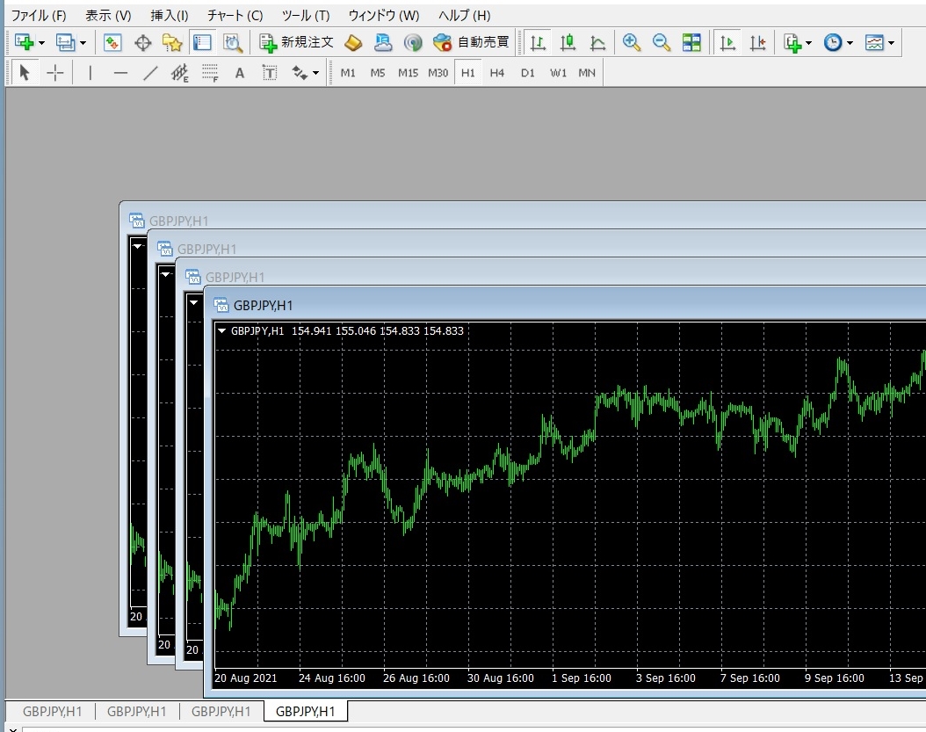Expand the new chart dropdown arrow
Image resolution: width=926 pixels, height=732 pixels.
tap(41, 42)
